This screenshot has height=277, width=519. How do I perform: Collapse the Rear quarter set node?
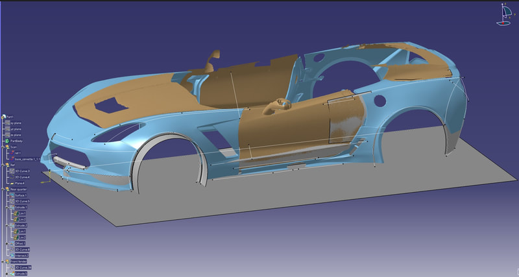[2, 188]
